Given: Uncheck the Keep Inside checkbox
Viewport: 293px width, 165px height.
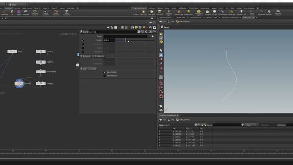Looking at the screenshot, I should click(x=105, y=72).
